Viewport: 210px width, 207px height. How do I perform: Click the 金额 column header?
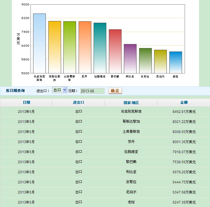(x=184, y=102)
